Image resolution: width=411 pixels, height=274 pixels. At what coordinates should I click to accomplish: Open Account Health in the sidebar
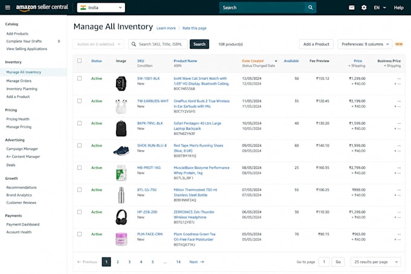pyautogui.click(x=19, y=232)
